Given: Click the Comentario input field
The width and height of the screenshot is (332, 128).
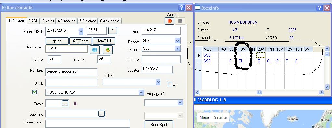Looking at the screenshot, I should pos(88,124).
